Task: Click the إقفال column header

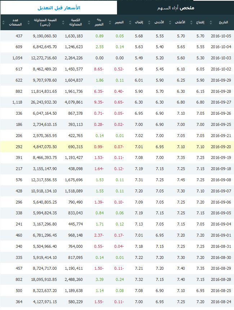Action: 139,22
